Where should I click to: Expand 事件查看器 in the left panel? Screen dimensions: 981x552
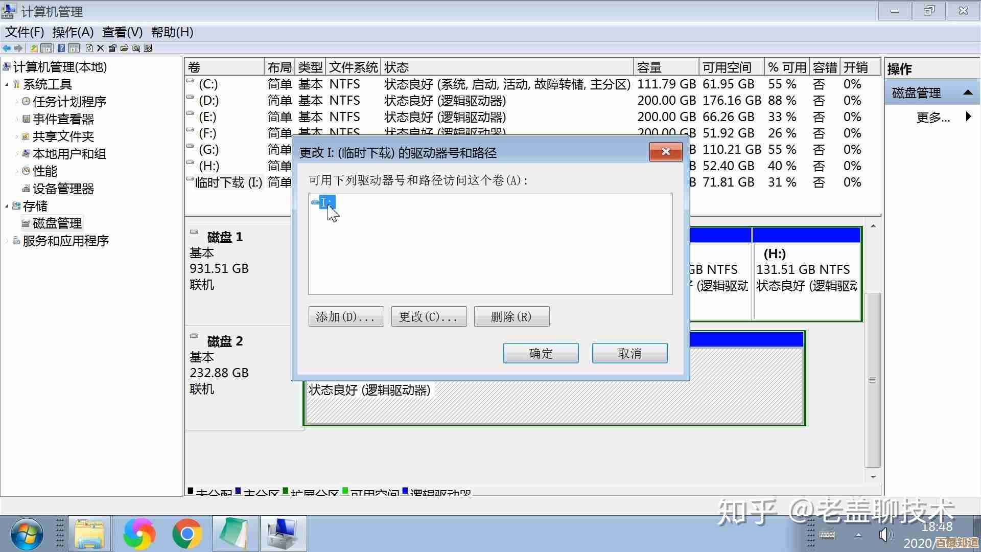click(17, 119)
